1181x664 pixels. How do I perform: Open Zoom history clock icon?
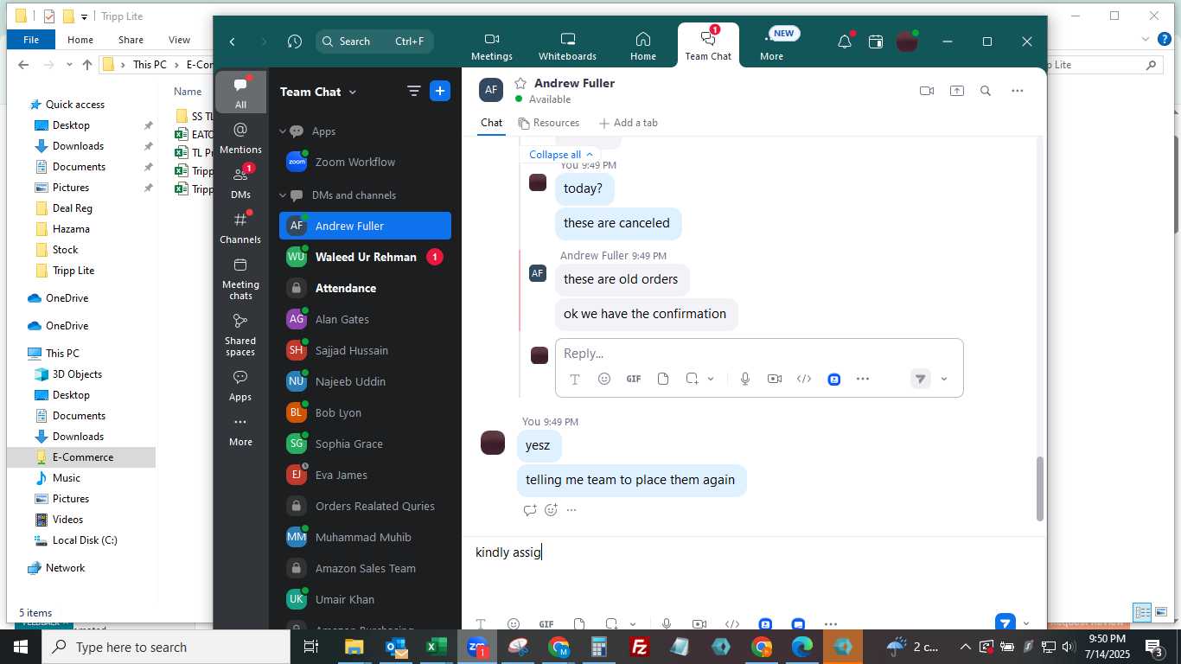[295, 41]
